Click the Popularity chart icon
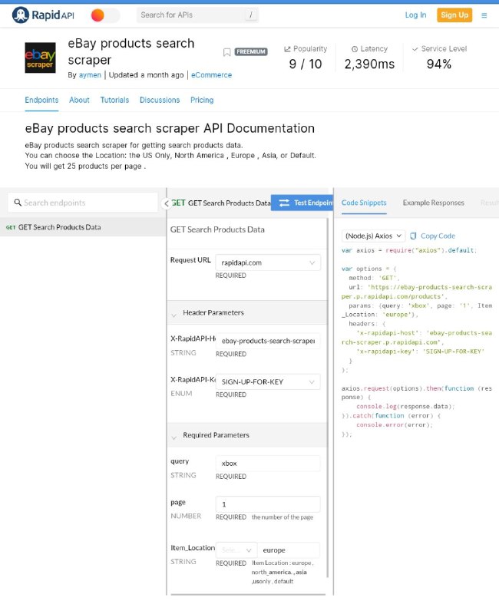This screenshot has width=499, height=614. click(287, 49)
